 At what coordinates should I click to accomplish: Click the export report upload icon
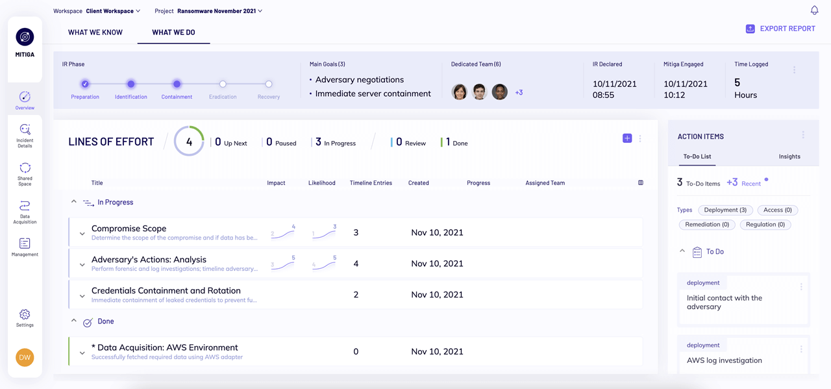750,29
